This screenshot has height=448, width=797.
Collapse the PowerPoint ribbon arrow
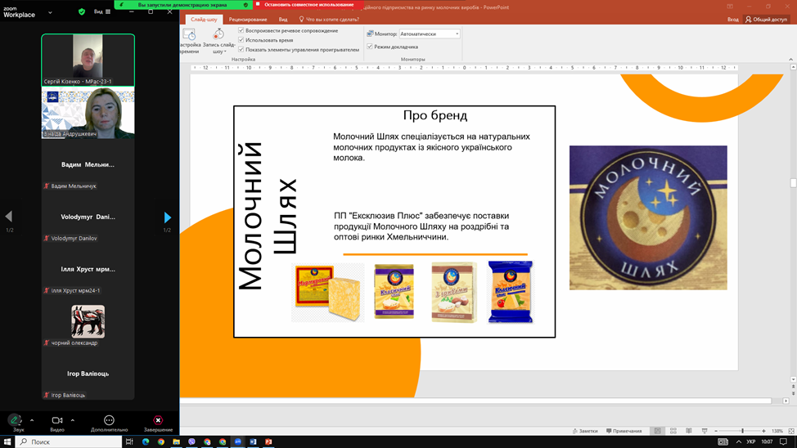[790, 60]
